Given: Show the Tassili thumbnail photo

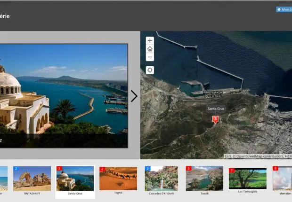Looking at the screenshot, I should click(x=204, y=179).
